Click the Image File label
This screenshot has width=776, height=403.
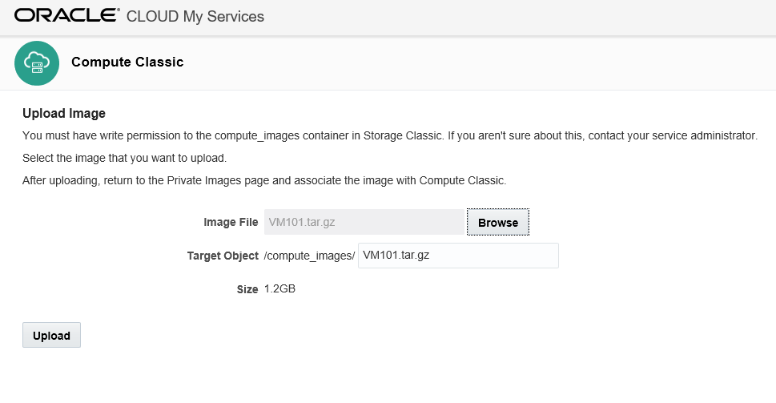231,222
